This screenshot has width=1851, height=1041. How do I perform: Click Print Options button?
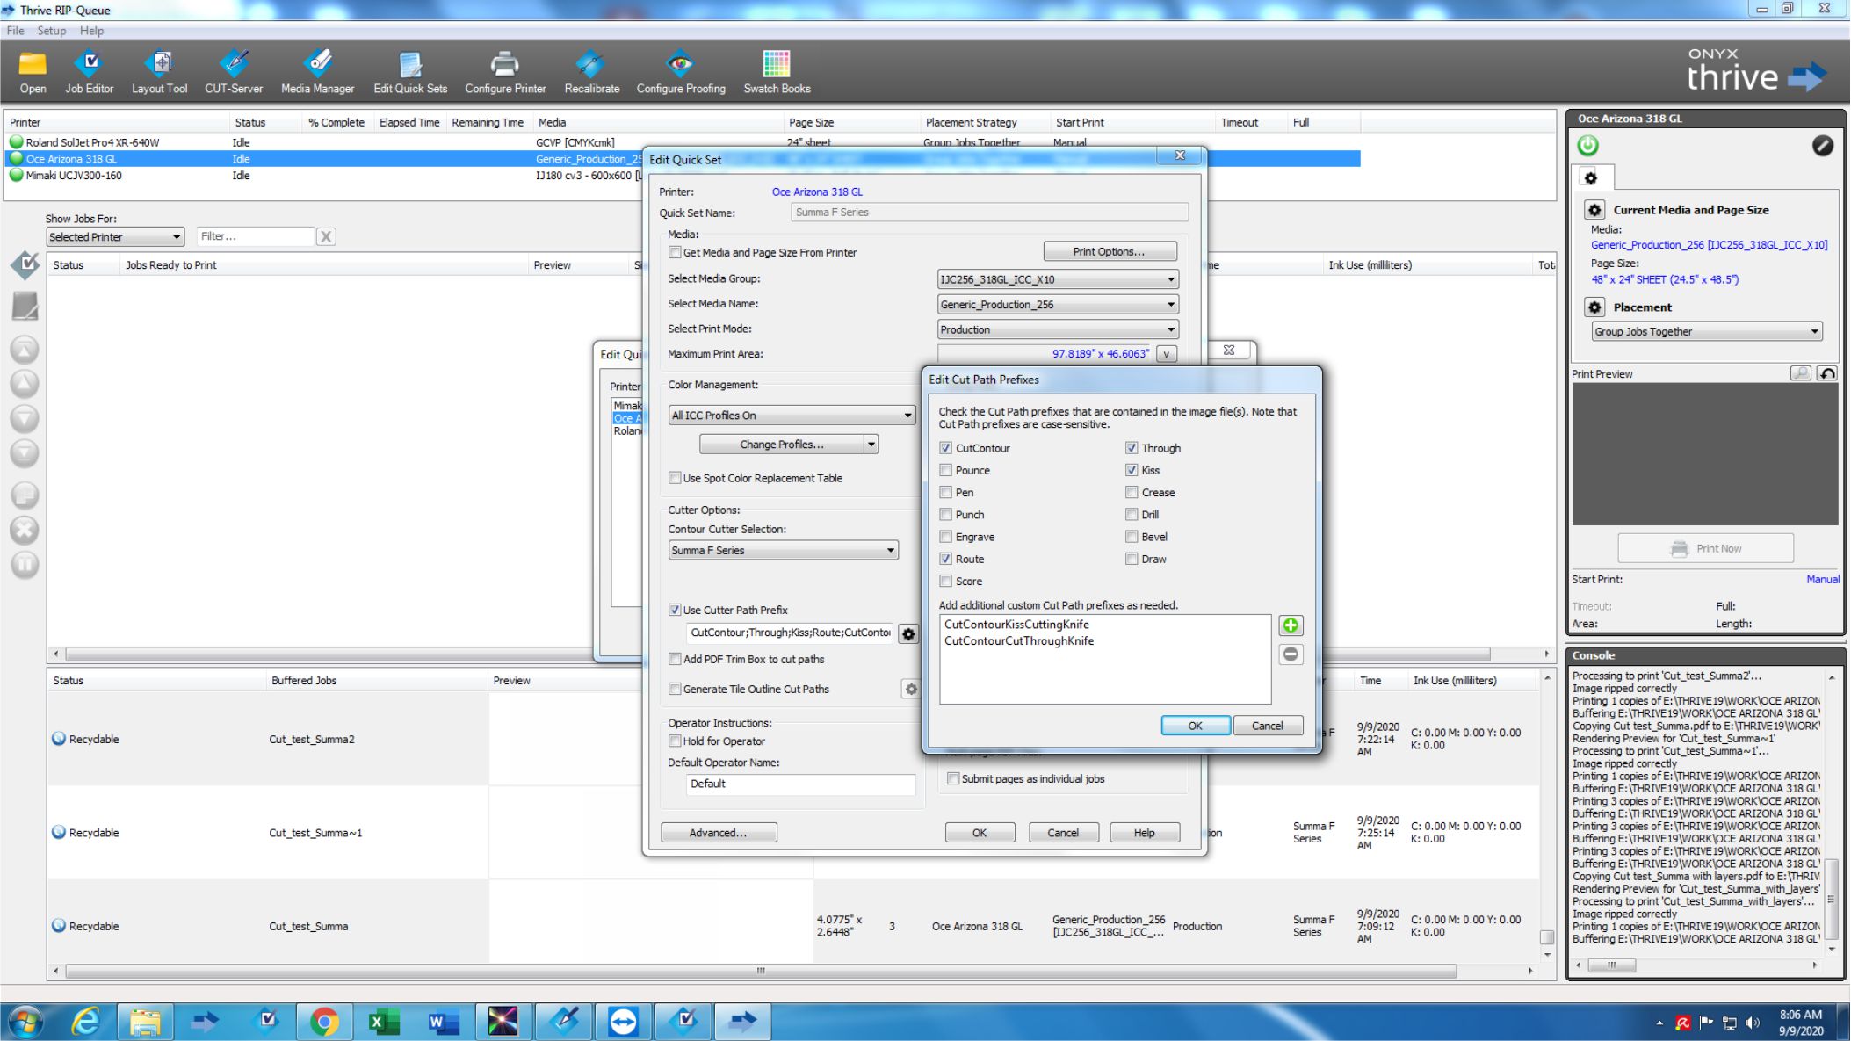click(x=1110, y=251)
